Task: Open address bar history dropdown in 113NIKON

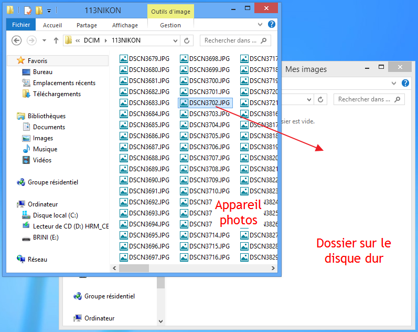Action: tap(175, 40)
